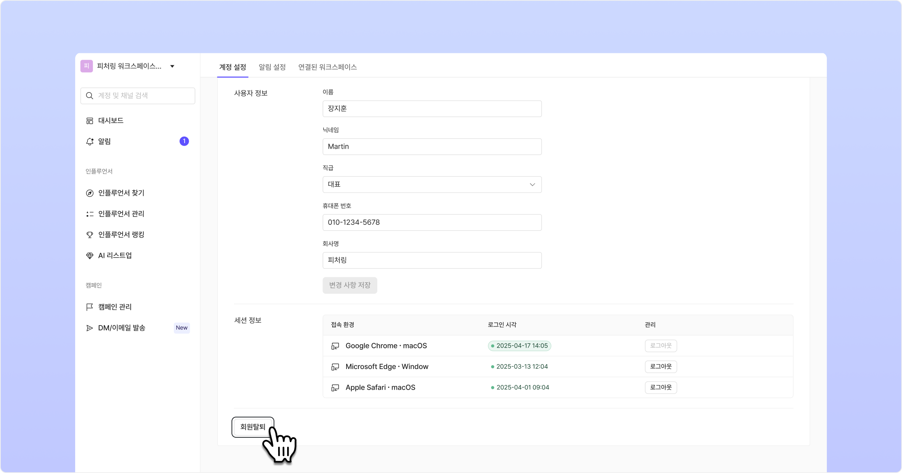902x473 pixels.
Task: Switch to the 알림 설정 tab
Action: tap(272, 67)
